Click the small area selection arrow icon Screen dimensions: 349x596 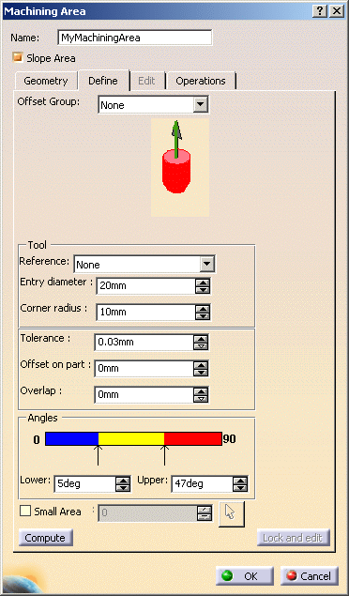click(x=232, y=514)
